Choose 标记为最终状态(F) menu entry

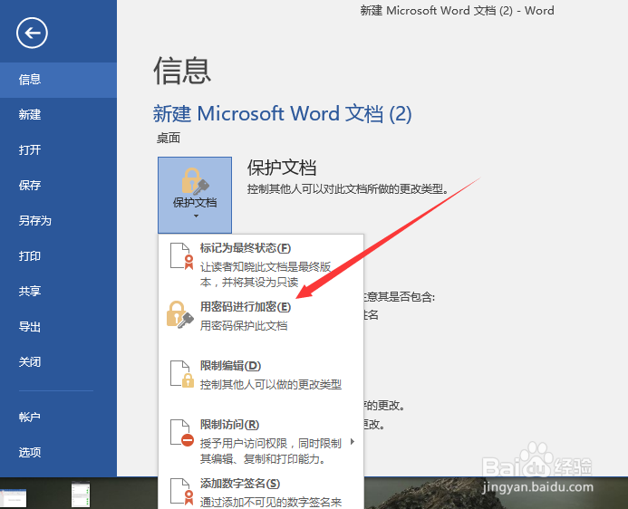coord(261,264)
